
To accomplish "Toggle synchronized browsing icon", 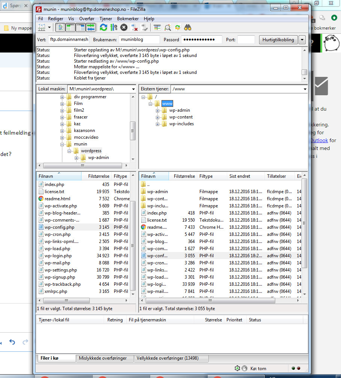I will (178, 28).
